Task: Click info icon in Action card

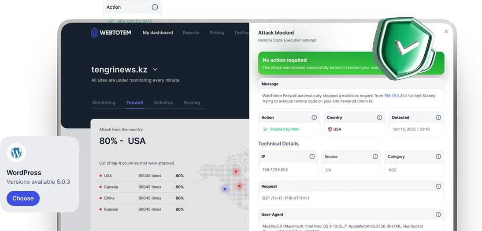Action: pos(314,118)
